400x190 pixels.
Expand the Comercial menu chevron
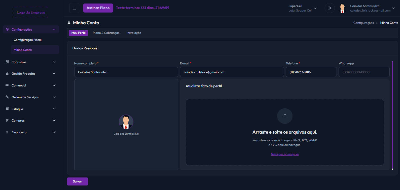(x=54, y=85)
